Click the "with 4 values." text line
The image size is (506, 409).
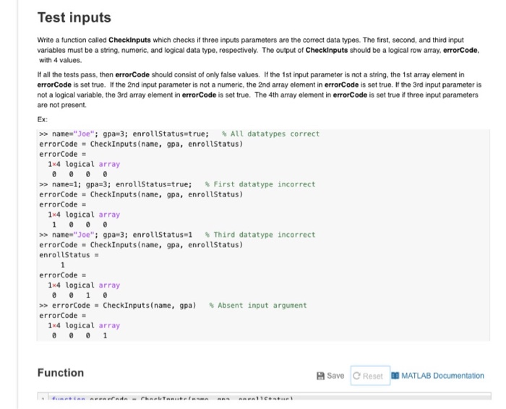[60, 60]
